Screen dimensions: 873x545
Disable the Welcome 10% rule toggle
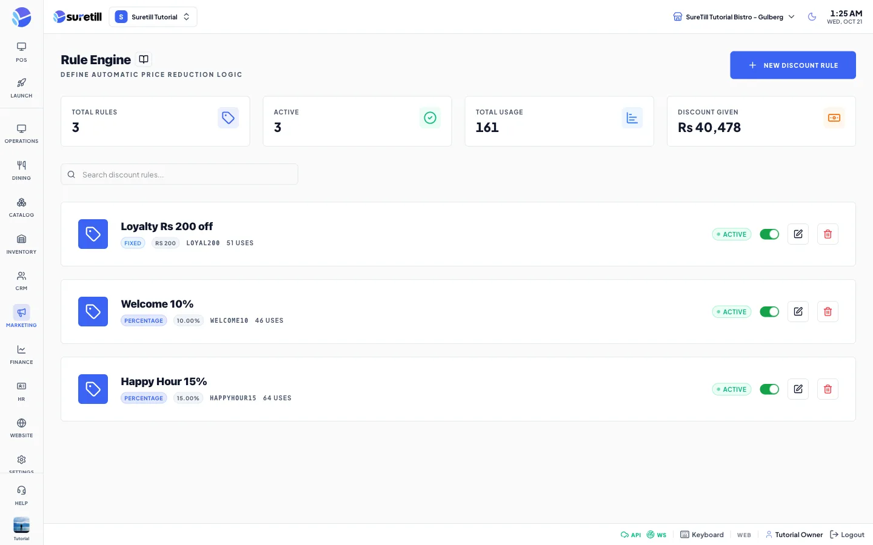[769, 312]
